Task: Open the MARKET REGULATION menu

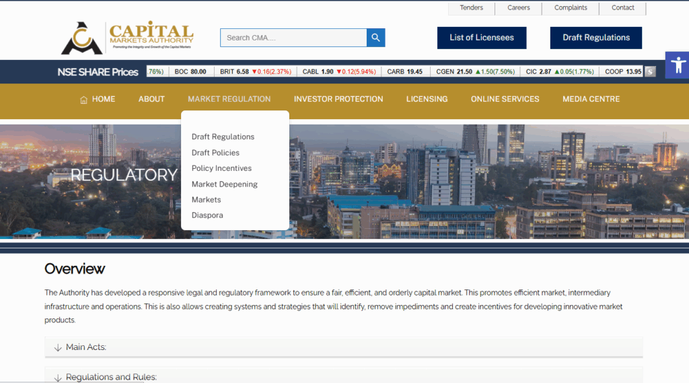Action: tap(229, 100)
